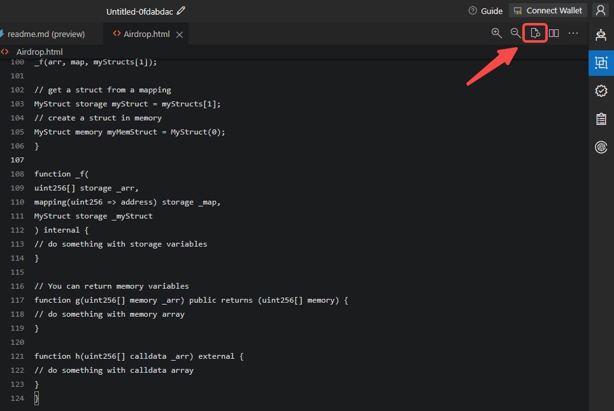Click the Connect Wallet button
The height and width of the screenshot is (411, 614).
point(548,11)
